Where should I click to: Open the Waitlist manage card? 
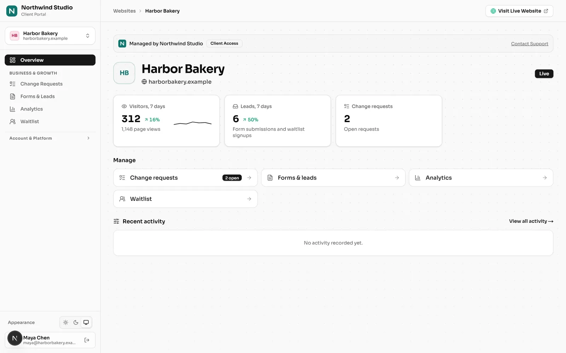tap(185, 199)
